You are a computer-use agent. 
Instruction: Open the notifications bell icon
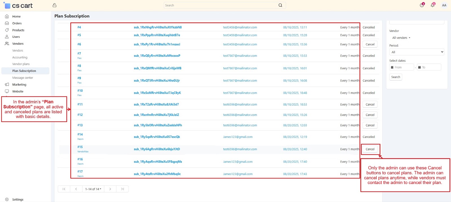coord(432,5)
